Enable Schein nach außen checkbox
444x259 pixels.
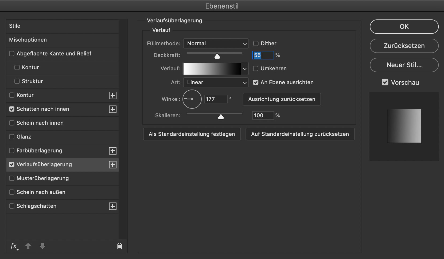pyautogui.click(x=12, y=192)
